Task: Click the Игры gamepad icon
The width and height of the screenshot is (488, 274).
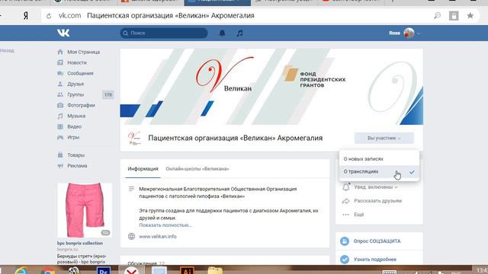Action: click(x=60, y=137)
